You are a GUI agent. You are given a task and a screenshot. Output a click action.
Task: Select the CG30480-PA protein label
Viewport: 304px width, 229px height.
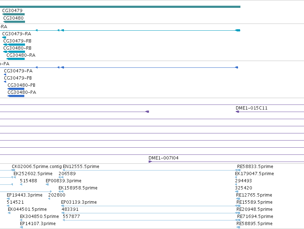coord(22,92)
